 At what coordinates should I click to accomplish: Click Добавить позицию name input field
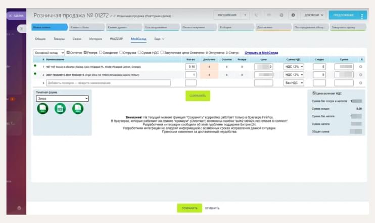pyautogui.click(x=108, y=83)
